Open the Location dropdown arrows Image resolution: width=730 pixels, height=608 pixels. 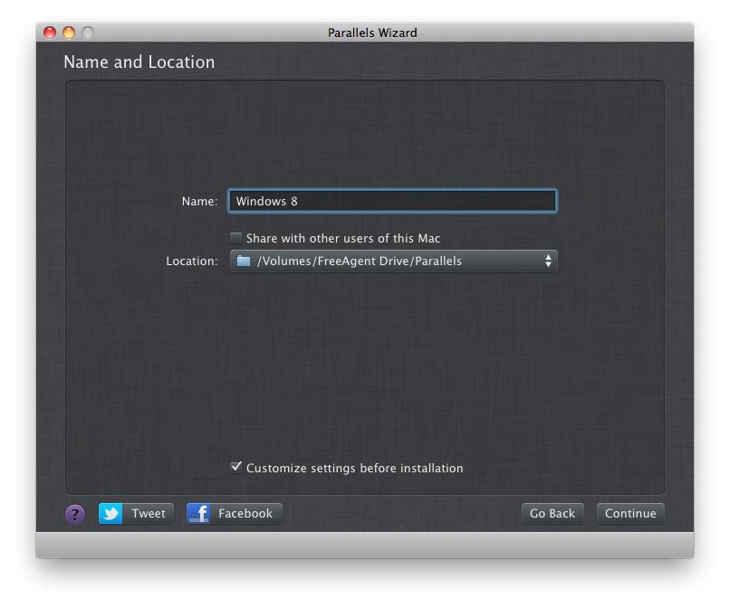pyautogui.click(x=548, y=261)
